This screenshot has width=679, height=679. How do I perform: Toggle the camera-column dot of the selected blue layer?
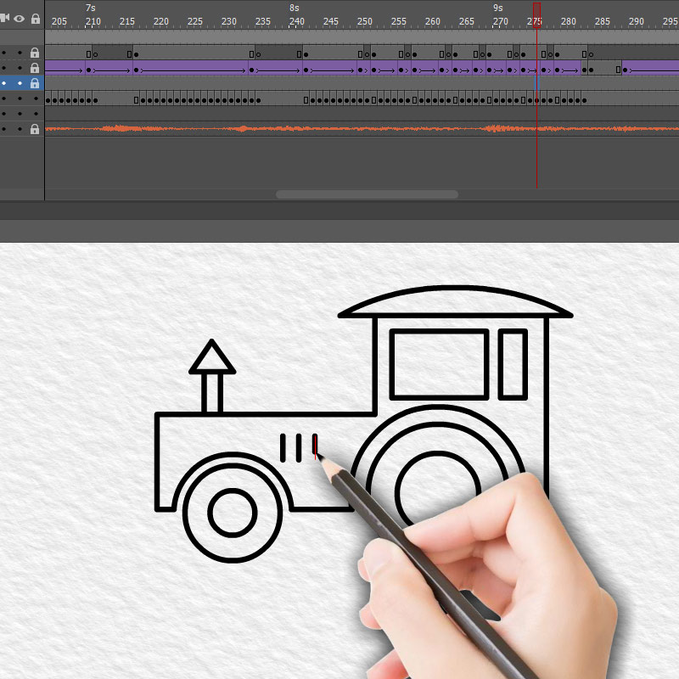click(4, 83)
